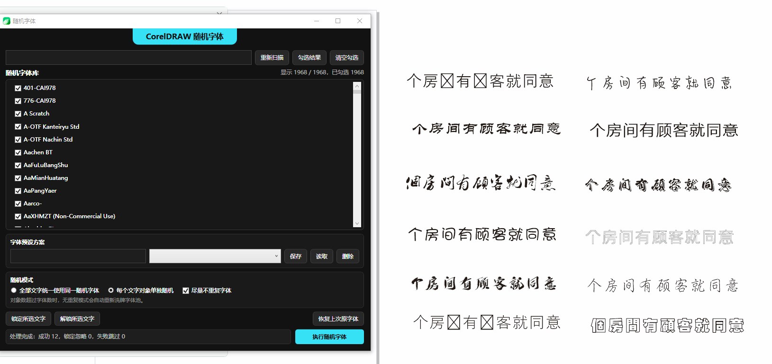Click the green app icon in title bar
This screenshot has height=364, width=772.
tap(7, 21)
